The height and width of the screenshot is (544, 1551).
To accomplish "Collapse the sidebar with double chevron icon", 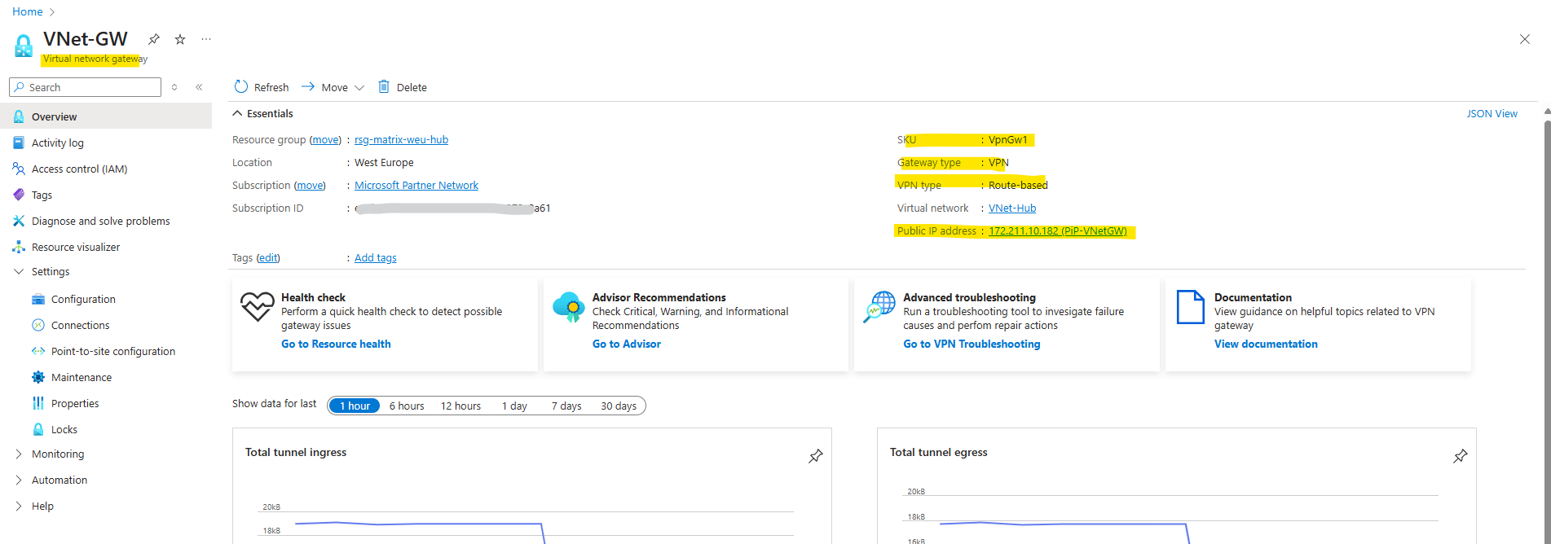I will click(x=199, y=87).
